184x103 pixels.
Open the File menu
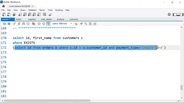tap(3, 10)
